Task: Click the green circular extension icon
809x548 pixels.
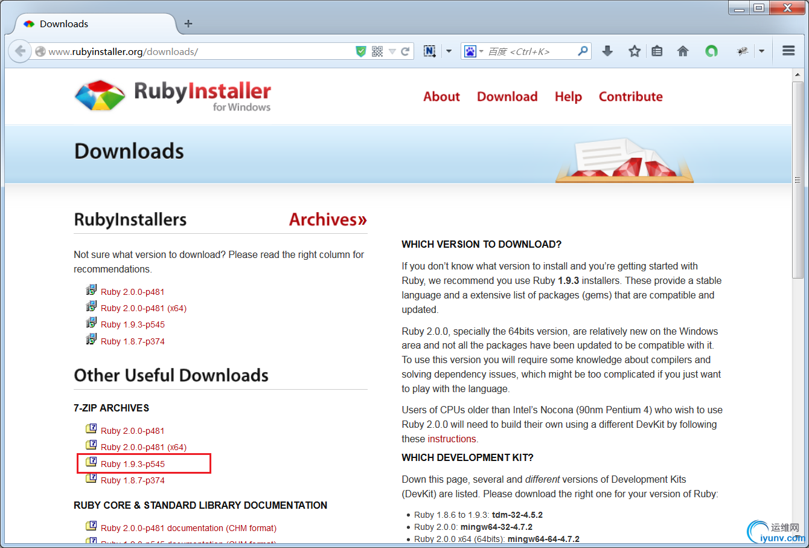Action: pyautogui.click(x=711, y=51)
